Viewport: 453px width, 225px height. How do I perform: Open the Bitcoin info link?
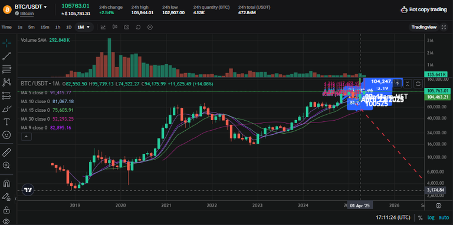[x=27, y=14]
